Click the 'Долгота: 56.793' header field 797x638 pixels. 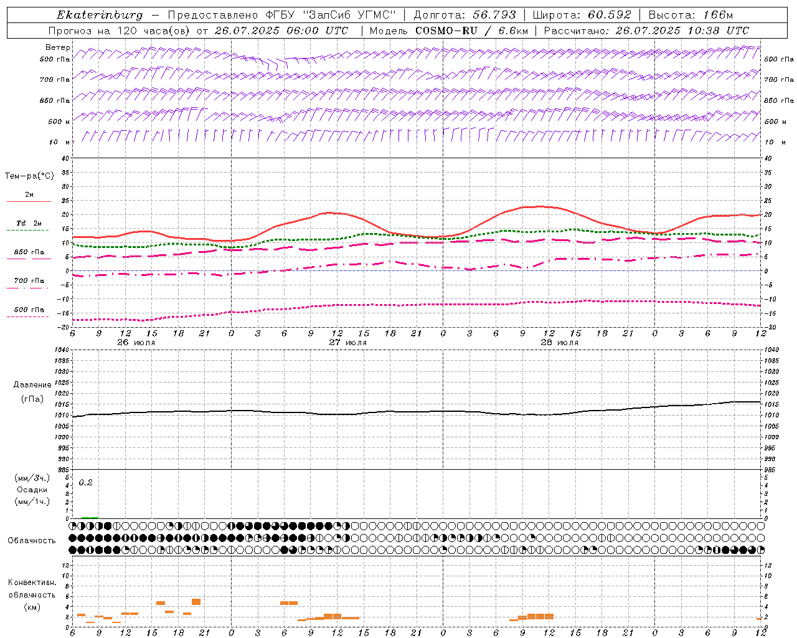click(x=465, y=15)
